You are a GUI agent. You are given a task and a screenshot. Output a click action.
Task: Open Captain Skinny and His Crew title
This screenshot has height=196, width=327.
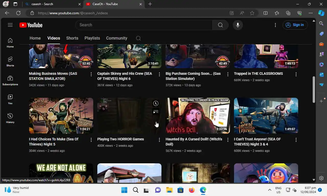pyautogui.click(x=125, y=76)
